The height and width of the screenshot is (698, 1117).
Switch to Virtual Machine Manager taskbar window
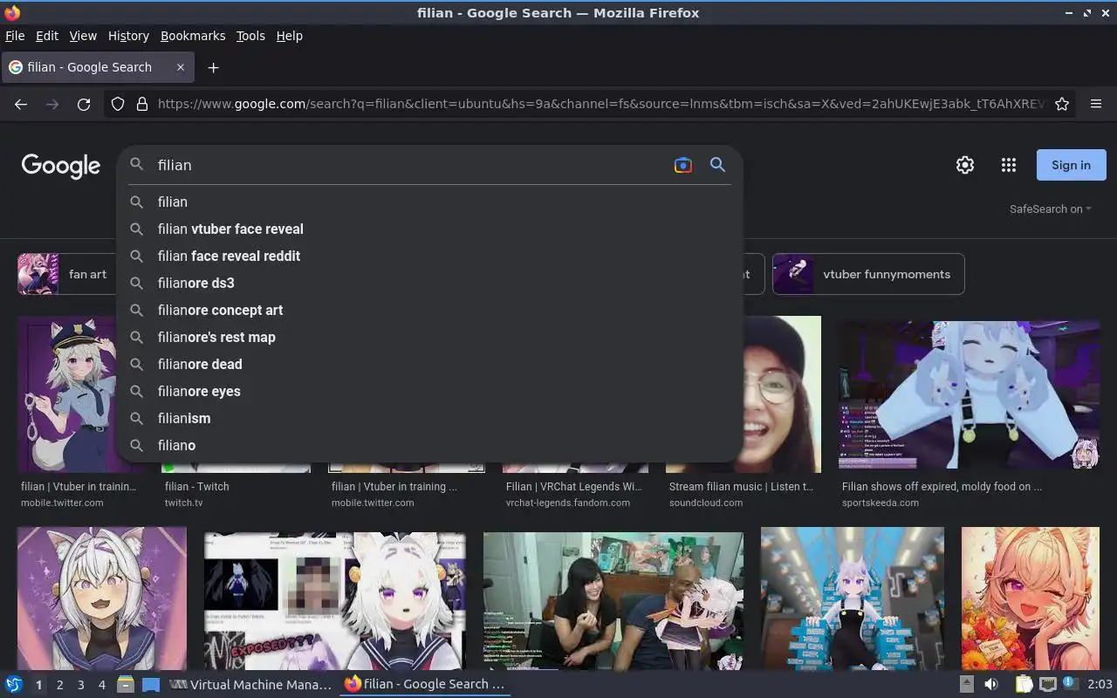250,685
